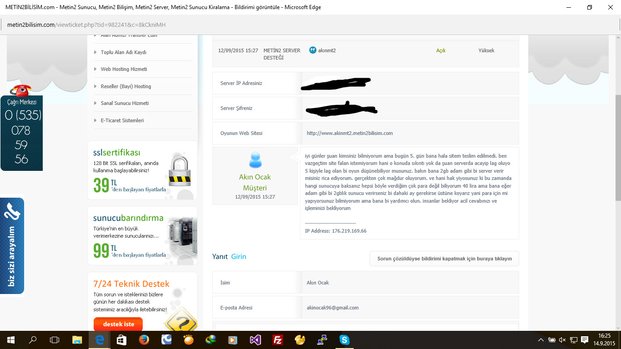Click the METİN2 SERVER DESTEĞİ department text
621x349 pixels.
282,54
